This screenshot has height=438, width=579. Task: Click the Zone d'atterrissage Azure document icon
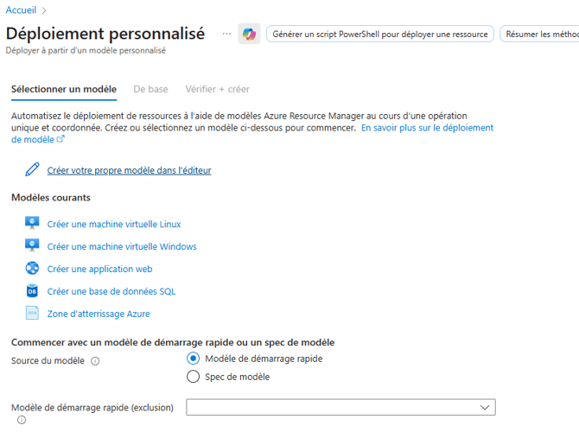pyautogui.click(x=32, y=314)
